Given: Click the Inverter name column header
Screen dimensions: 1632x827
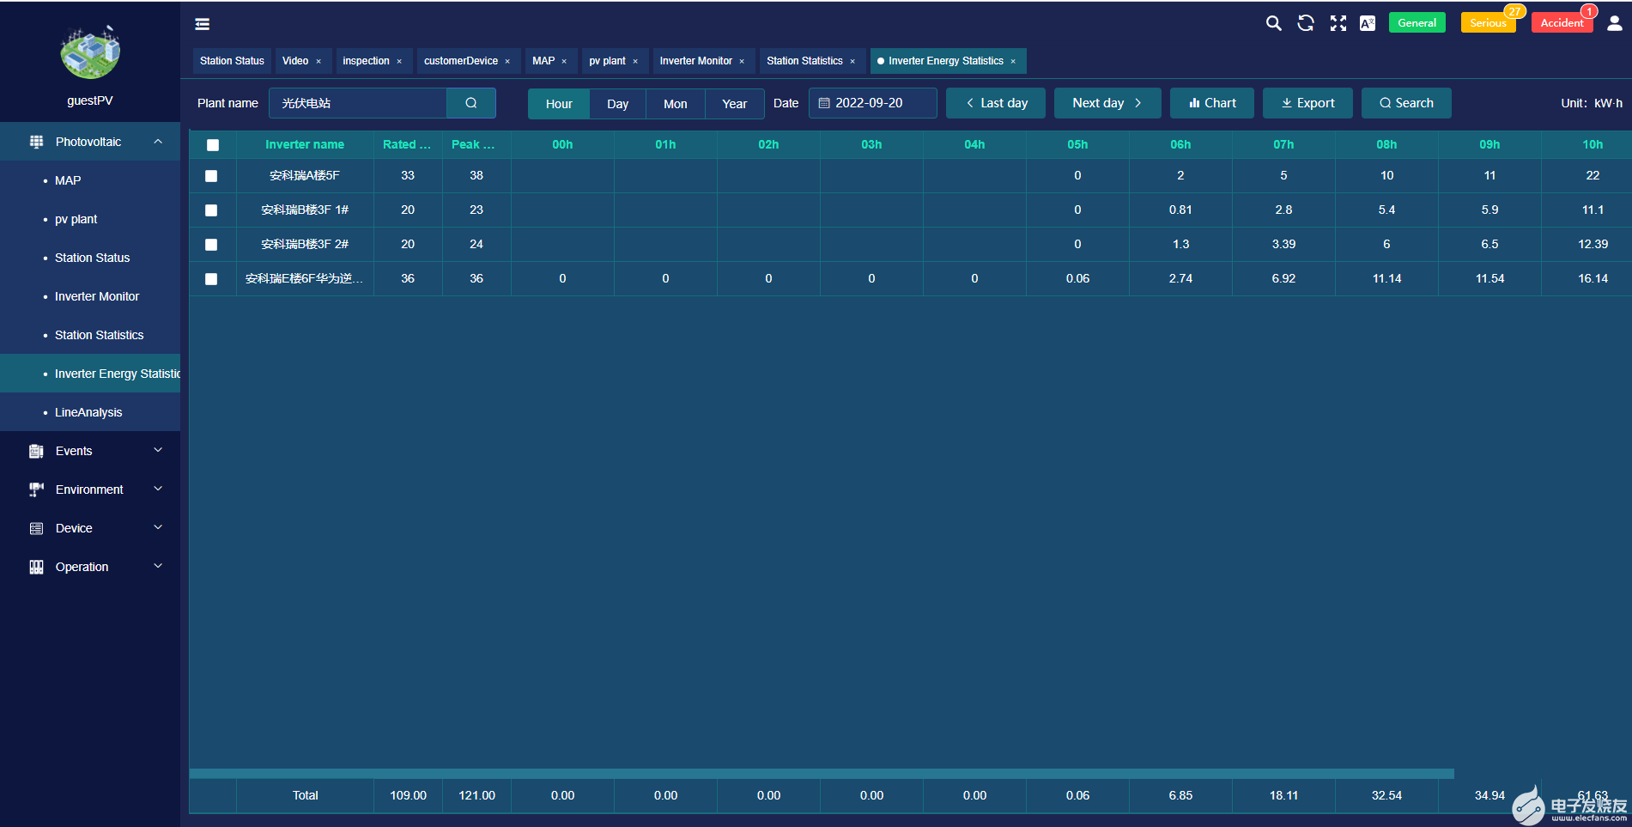Looking at the screenshot, I should (x=305, y=144).
